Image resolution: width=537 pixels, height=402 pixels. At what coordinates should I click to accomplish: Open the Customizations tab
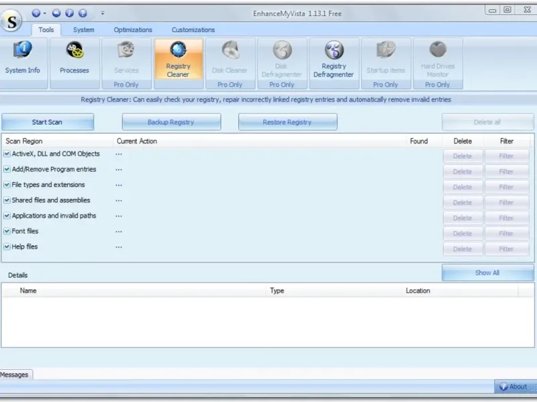point(193,29)
